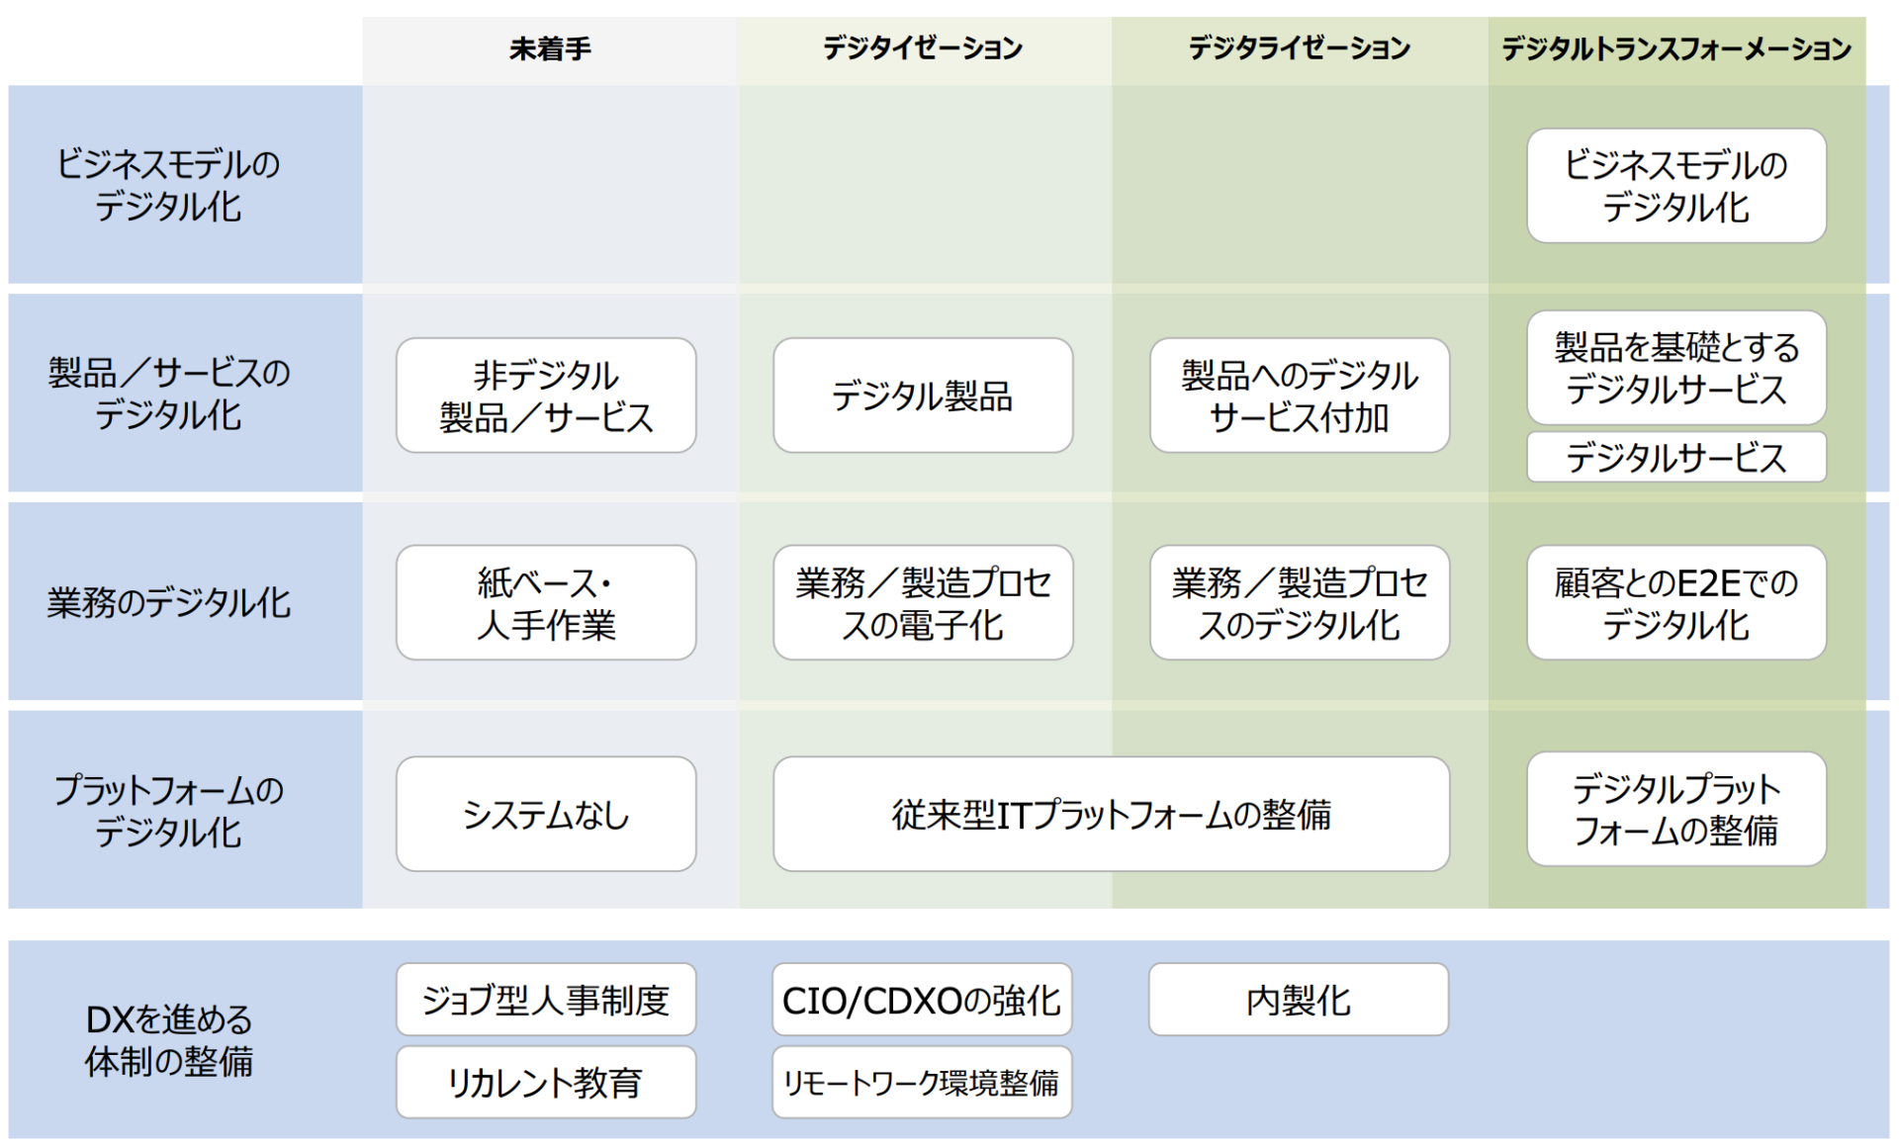
Task: Select the デジタイゼーション column header
Action: [x=923, y=45]
